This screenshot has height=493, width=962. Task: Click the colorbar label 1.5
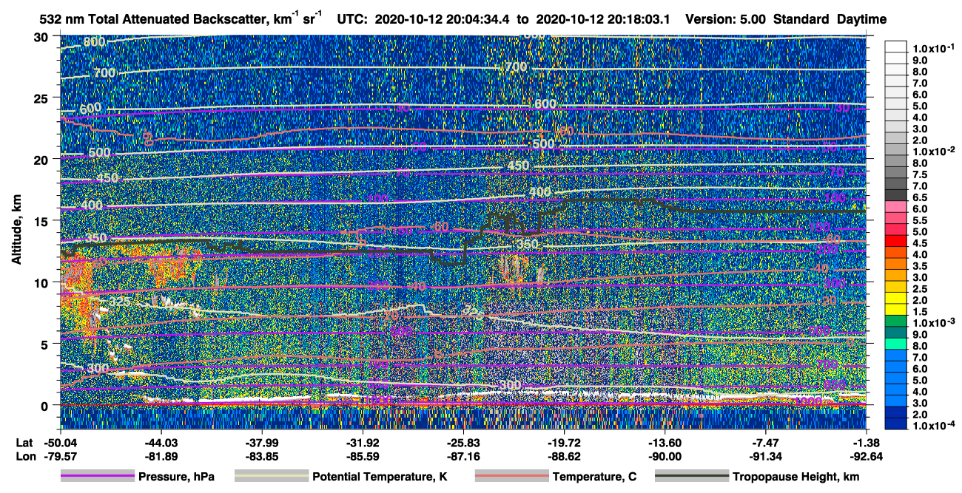click(920, 312)
